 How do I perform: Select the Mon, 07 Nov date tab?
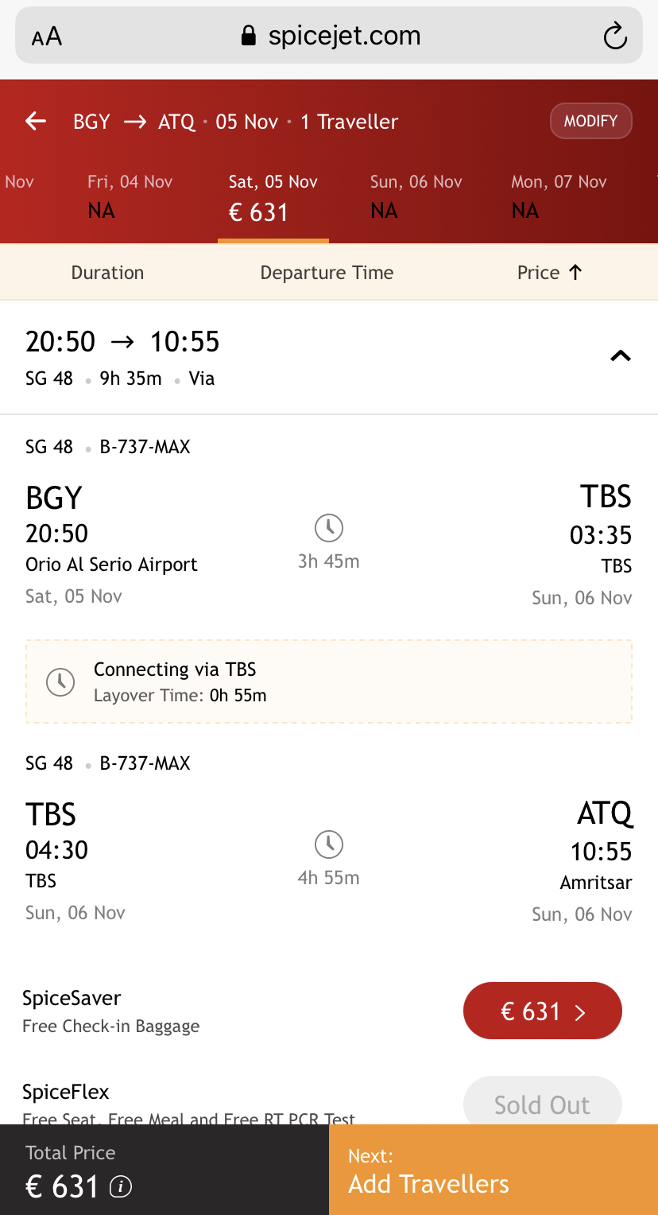(559, 196)
